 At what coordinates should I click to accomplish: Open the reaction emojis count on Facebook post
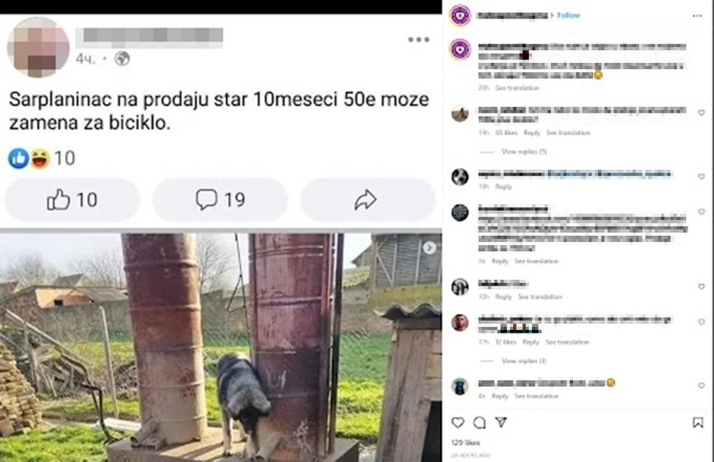coord(41,159)
